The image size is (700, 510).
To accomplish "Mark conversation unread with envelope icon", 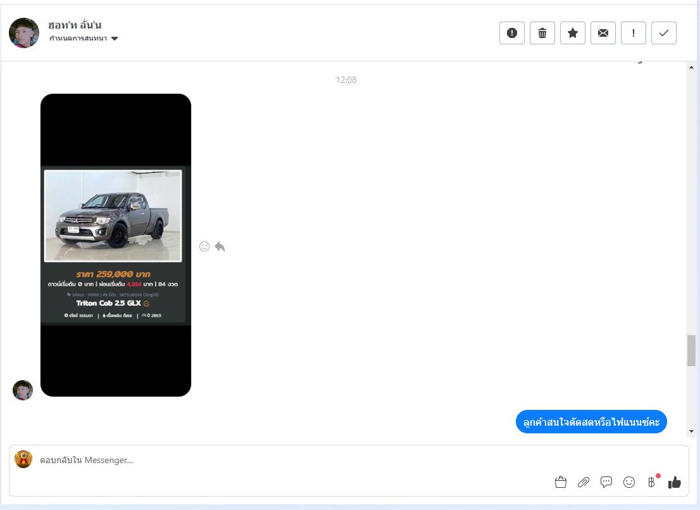I will [x=603, y=33].
